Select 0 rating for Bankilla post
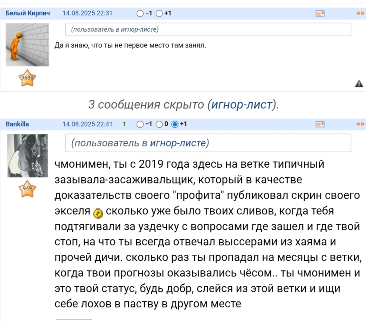This screenshot has height=324, width=366. (159, 124)
